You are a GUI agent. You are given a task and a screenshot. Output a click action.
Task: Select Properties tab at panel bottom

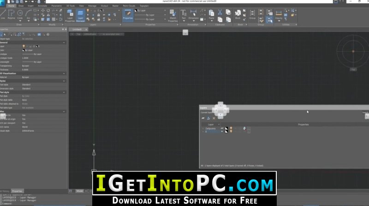[17, 191]
